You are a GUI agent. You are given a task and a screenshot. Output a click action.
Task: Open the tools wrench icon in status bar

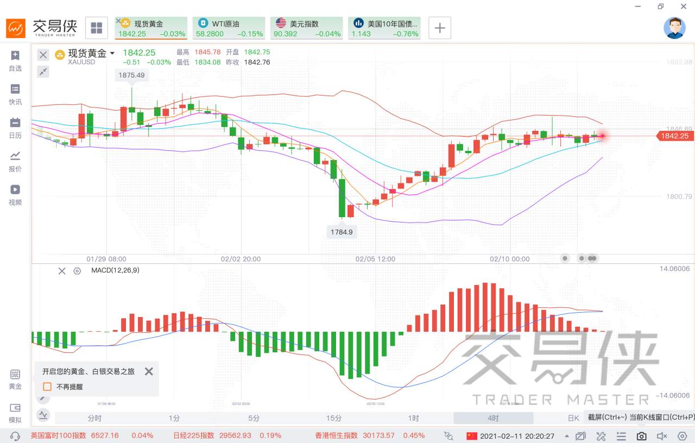click(x=601, y=435)
